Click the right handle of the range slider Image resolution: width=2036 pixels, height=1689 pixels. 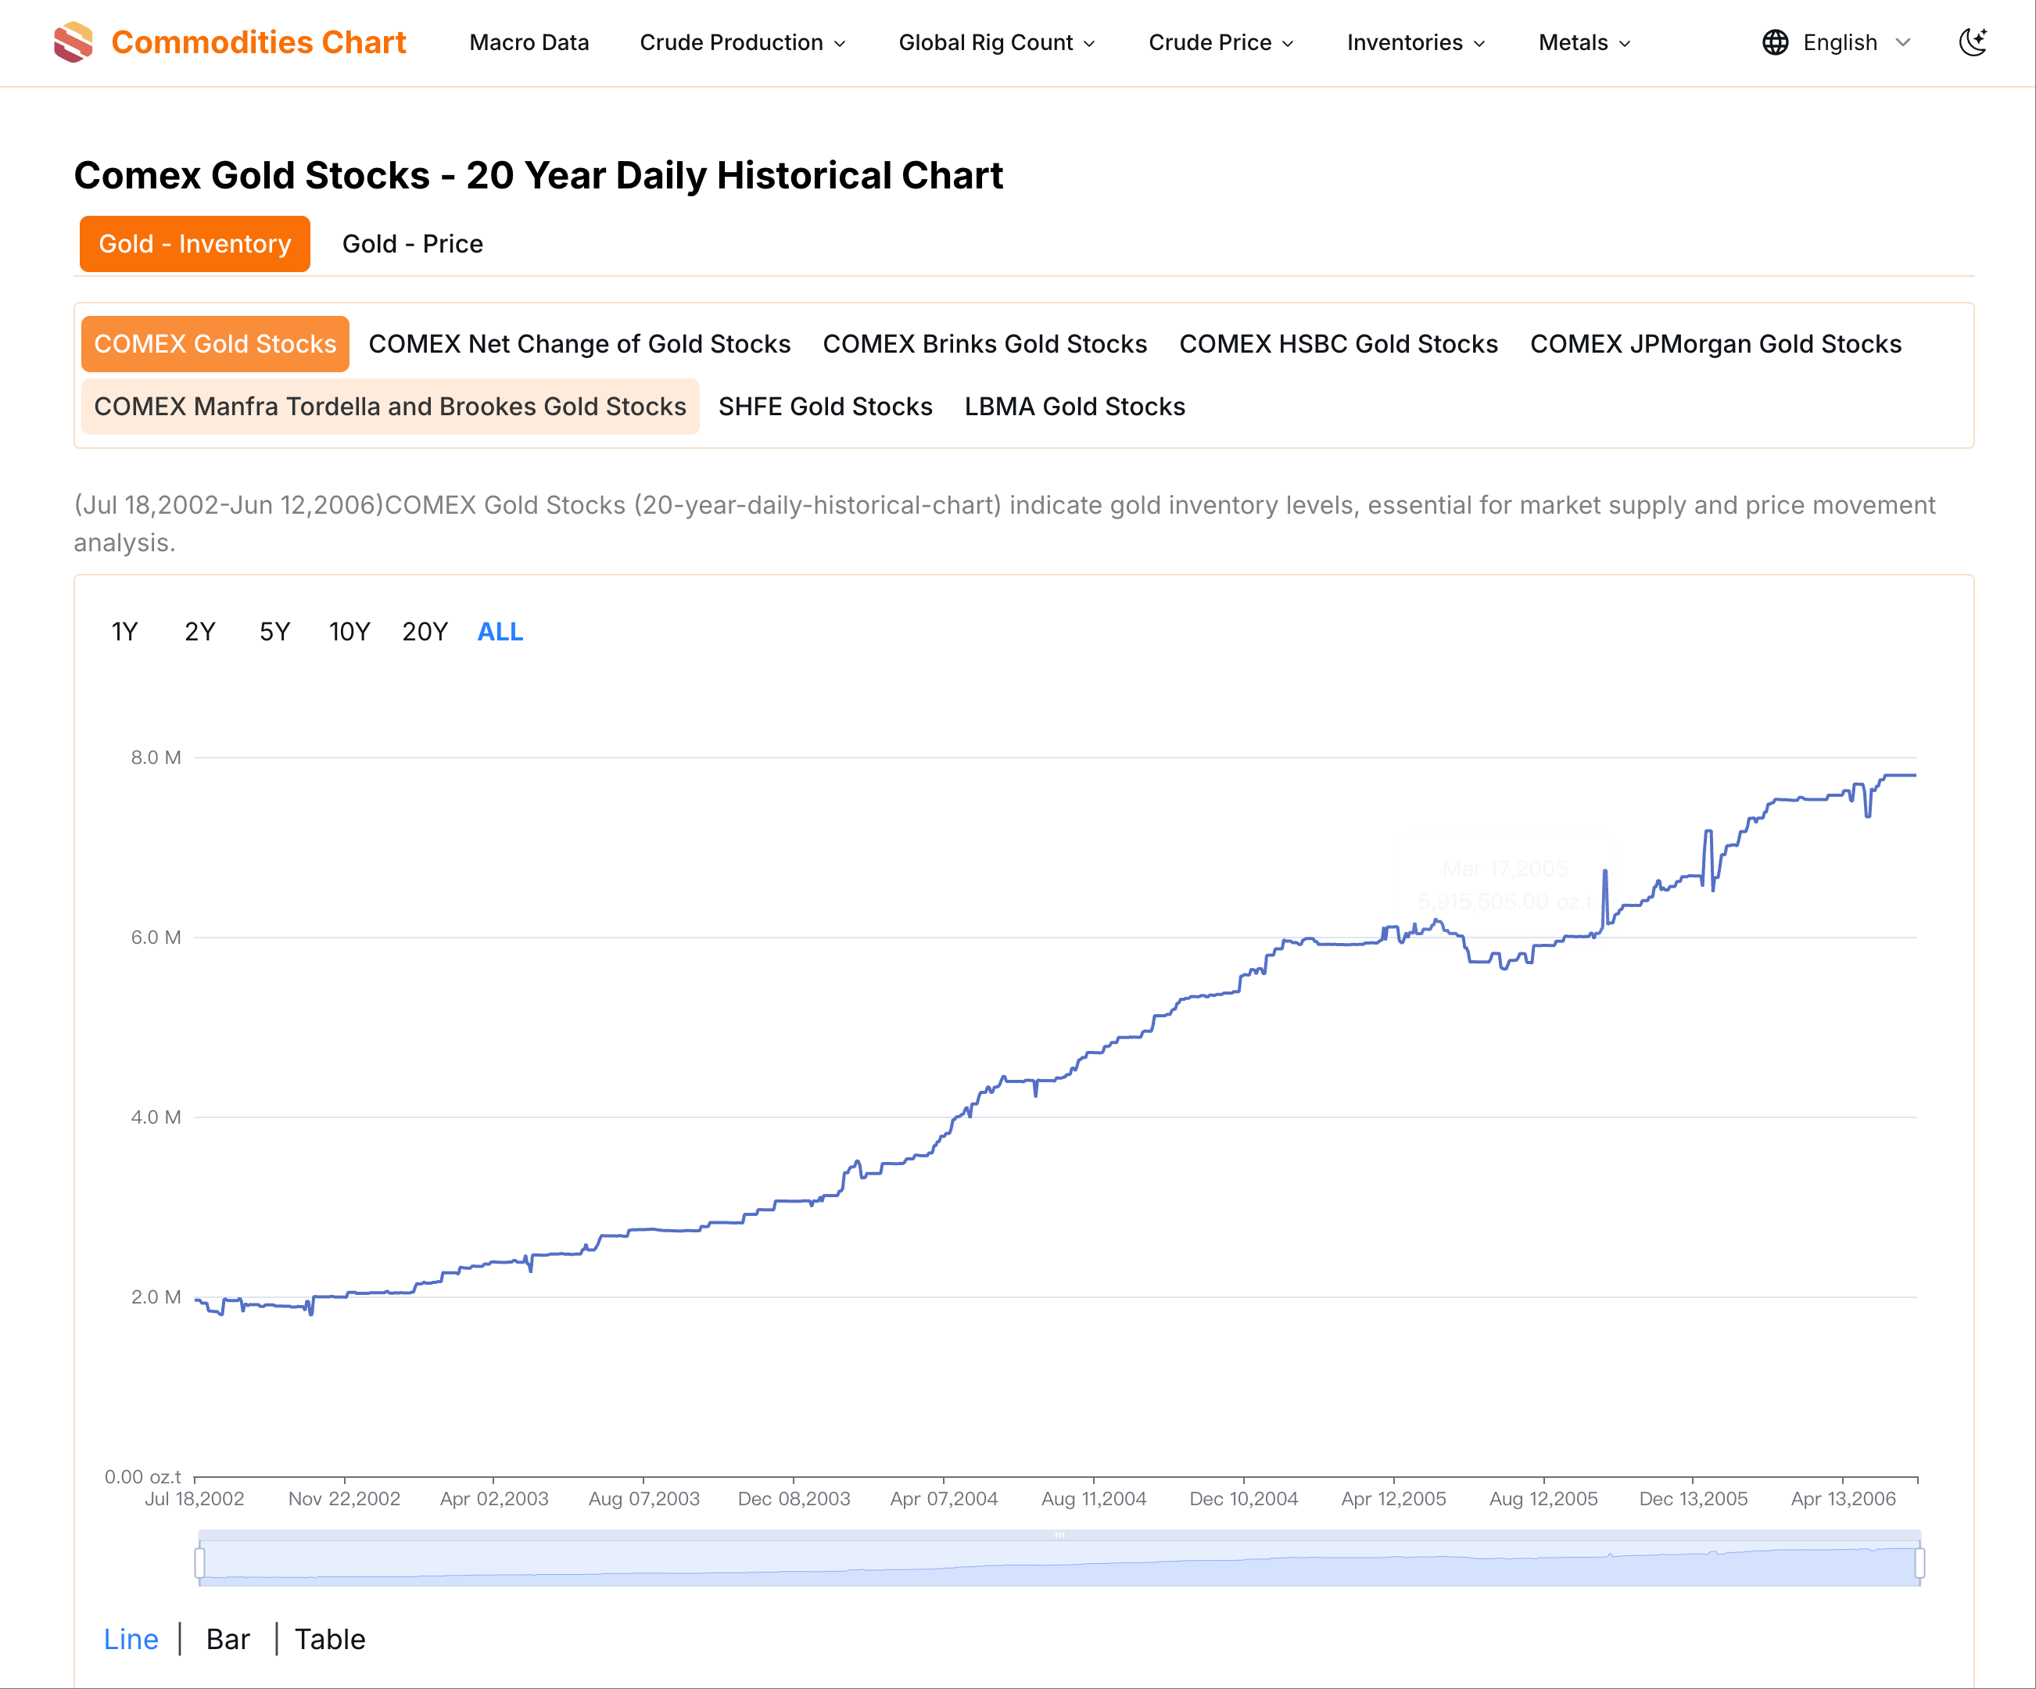pyautogui.click(x=1920, y=1563)
